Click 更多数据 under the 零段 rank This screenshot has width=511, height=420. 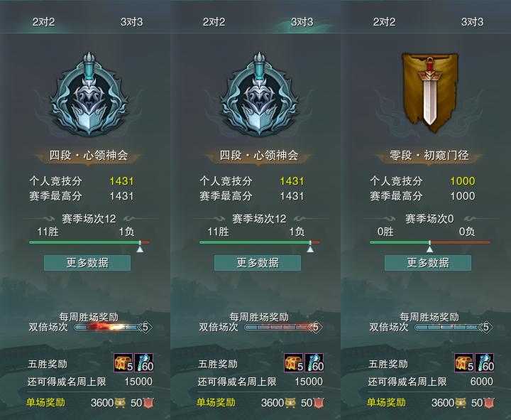click(x=428, y=263)
